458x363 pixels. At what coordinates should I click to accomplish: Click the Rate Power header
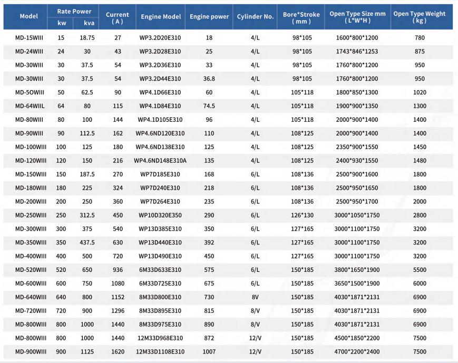(x=74, y=12)
